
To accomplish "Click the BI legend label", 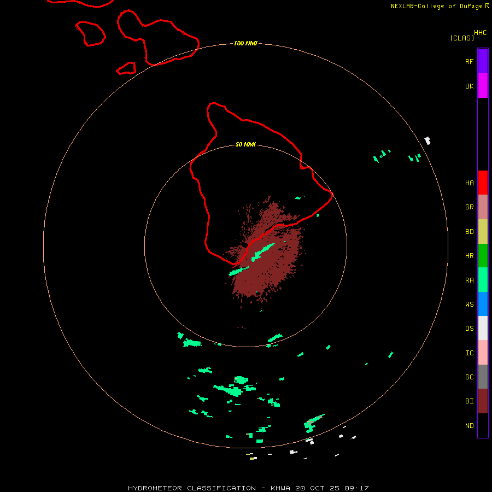I will coord(469,401).
